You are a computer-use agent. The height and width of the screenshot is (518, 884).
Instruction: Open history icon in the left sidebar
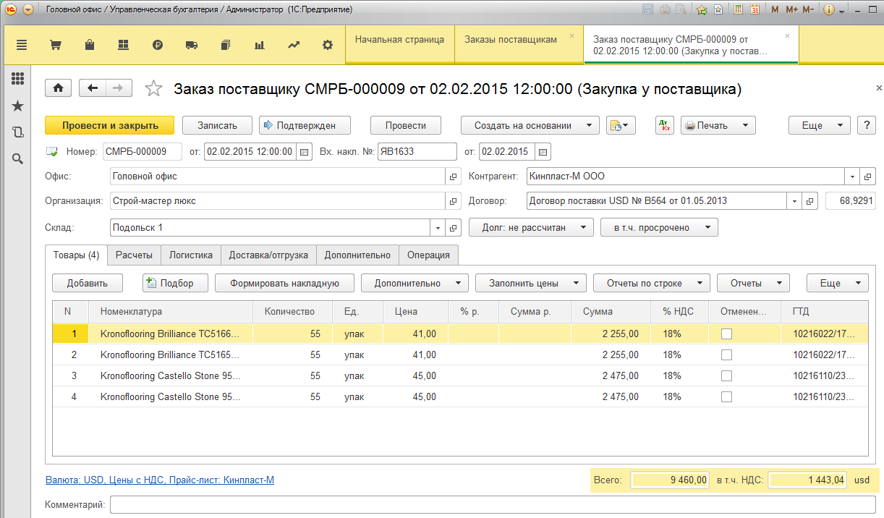18,132
